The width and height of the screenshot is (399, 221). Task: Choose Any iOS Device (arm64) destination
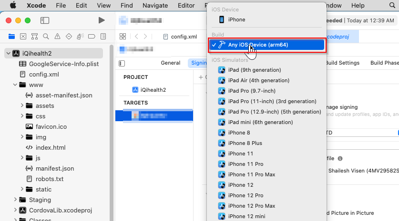266,45
